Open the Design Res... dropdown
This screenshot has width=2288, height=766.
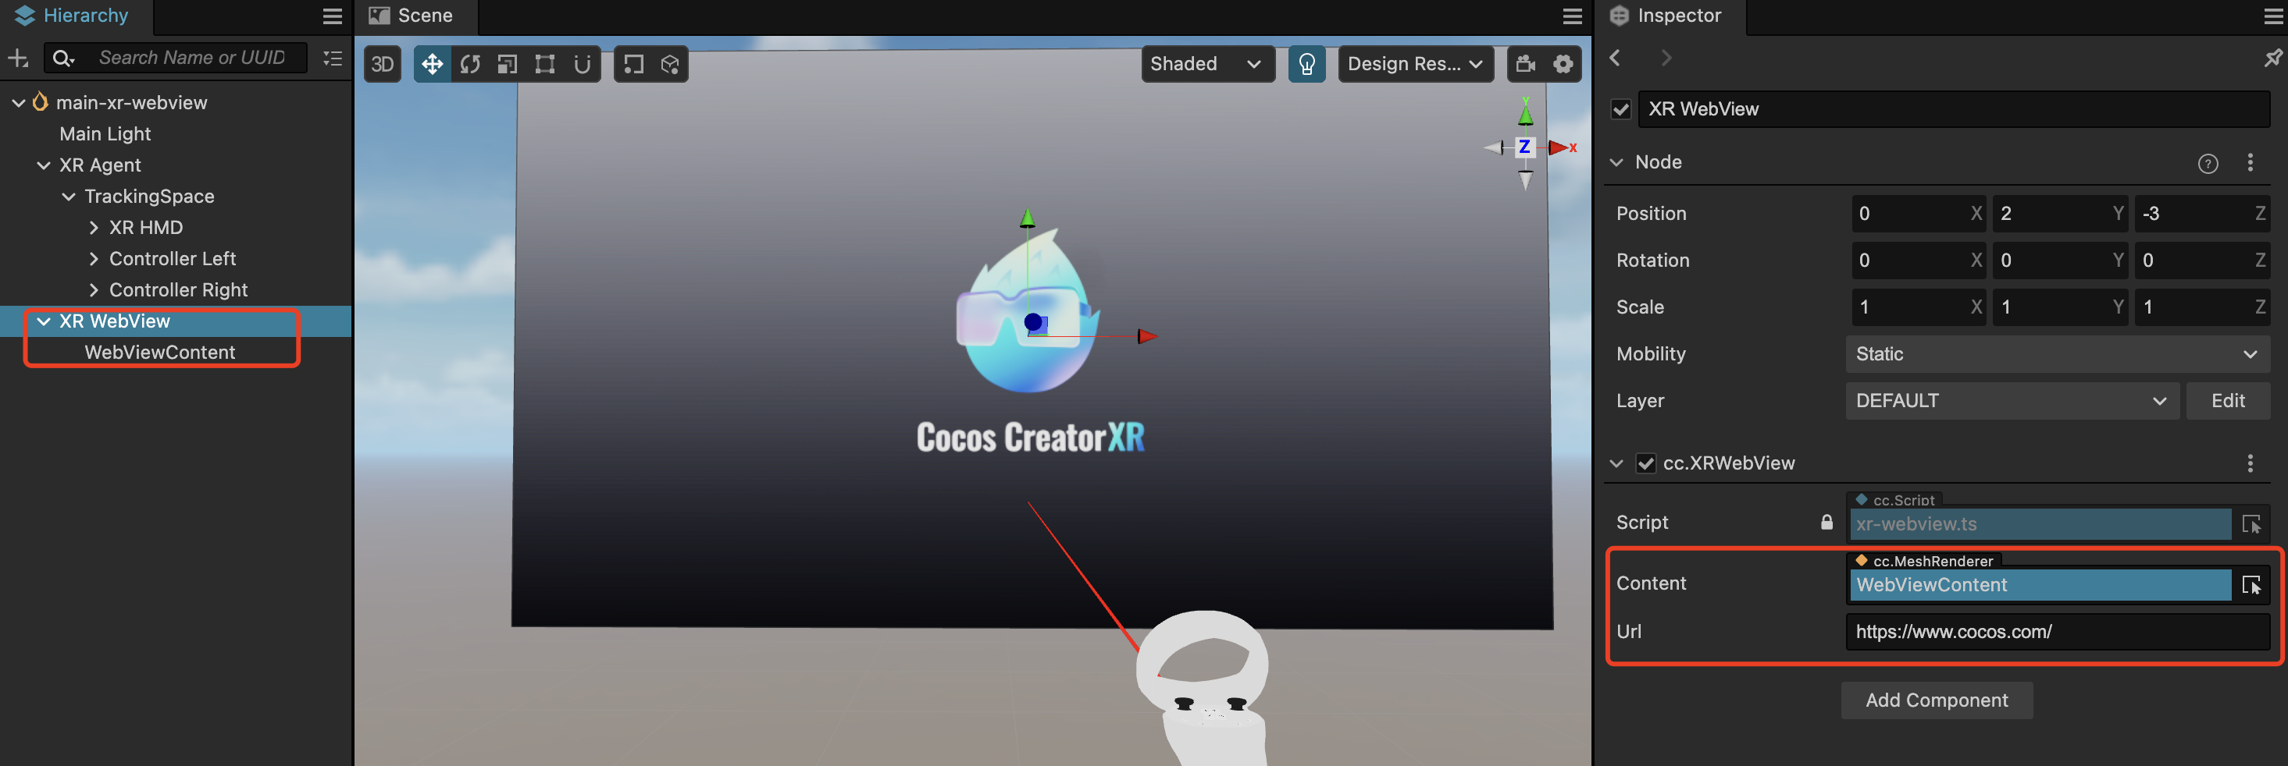tap(1416, 64)
